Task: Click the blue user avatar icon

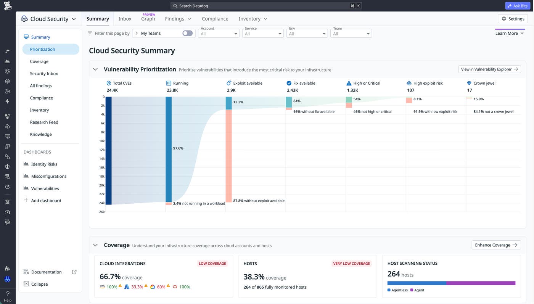Action: coord(7,279)
